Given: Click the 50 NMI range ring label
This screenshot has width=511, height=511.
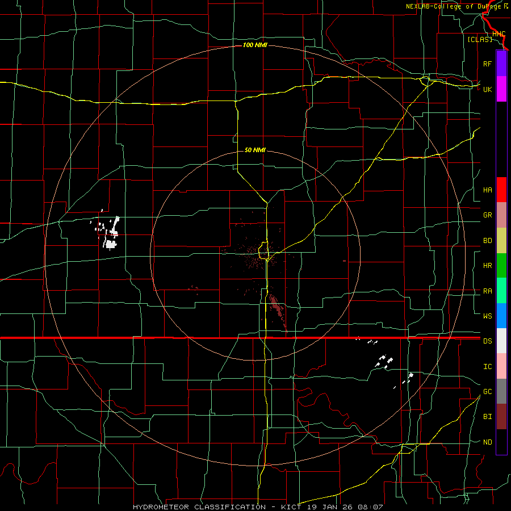Looking at the screenshot, I should point(255,150).
